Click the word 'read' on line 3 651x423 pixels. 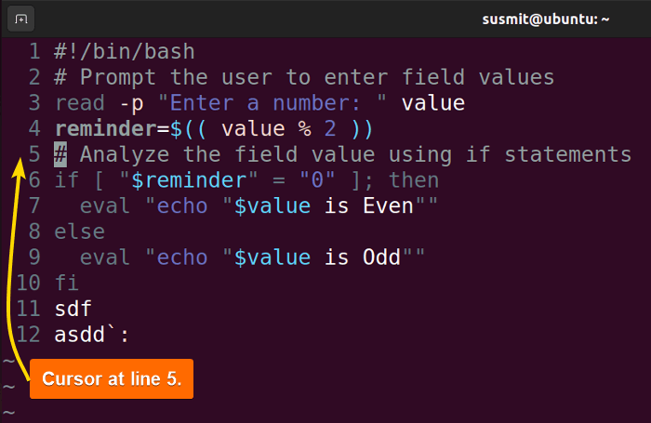pyautogui.click(x=80, y=103)
